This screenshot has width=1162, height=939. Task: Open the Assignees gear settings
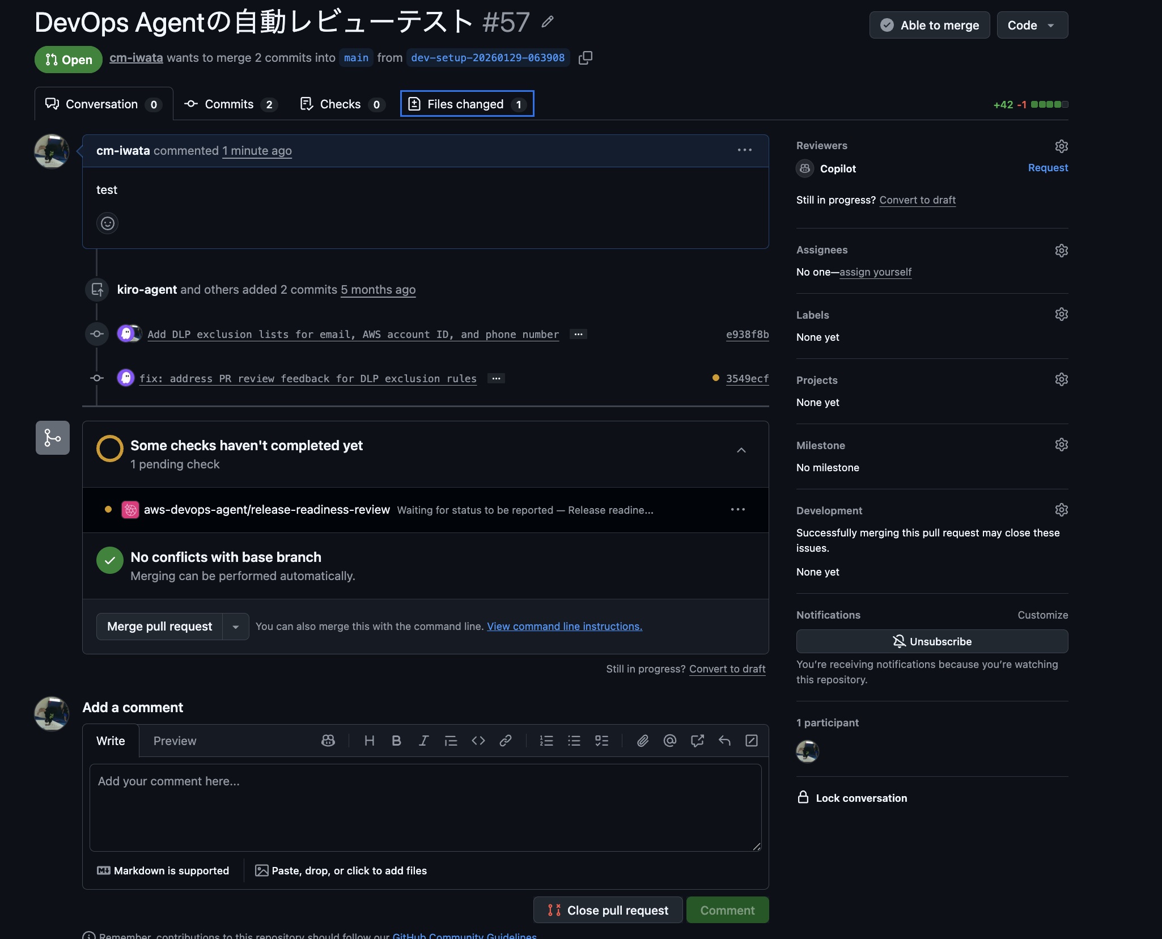tap(1061, 251)
